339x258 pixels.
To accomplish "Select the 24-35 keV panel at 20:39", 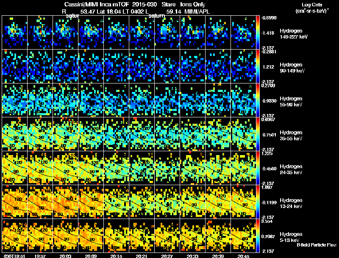I will tap(218, 168).
